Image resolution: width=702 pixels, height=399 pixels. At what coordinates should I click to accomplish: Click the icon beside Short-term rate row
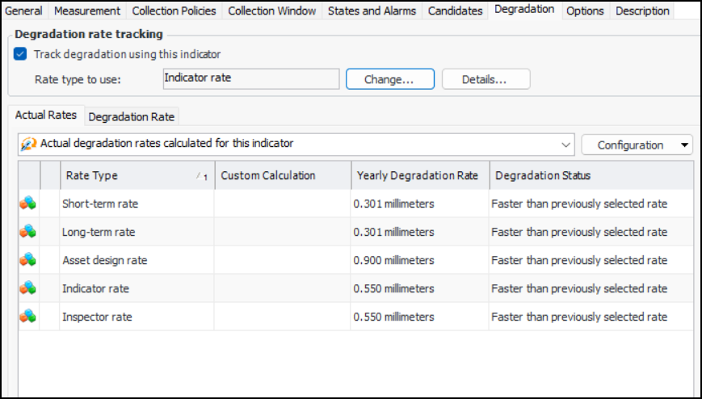[x=27, y=204]
